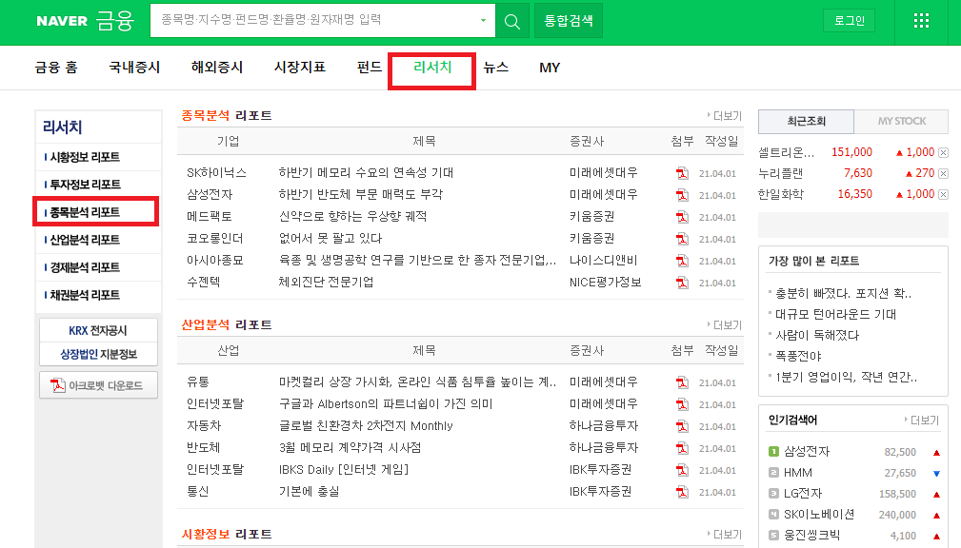Open 상장법인 지분정보 link

(x=98, y=355)
